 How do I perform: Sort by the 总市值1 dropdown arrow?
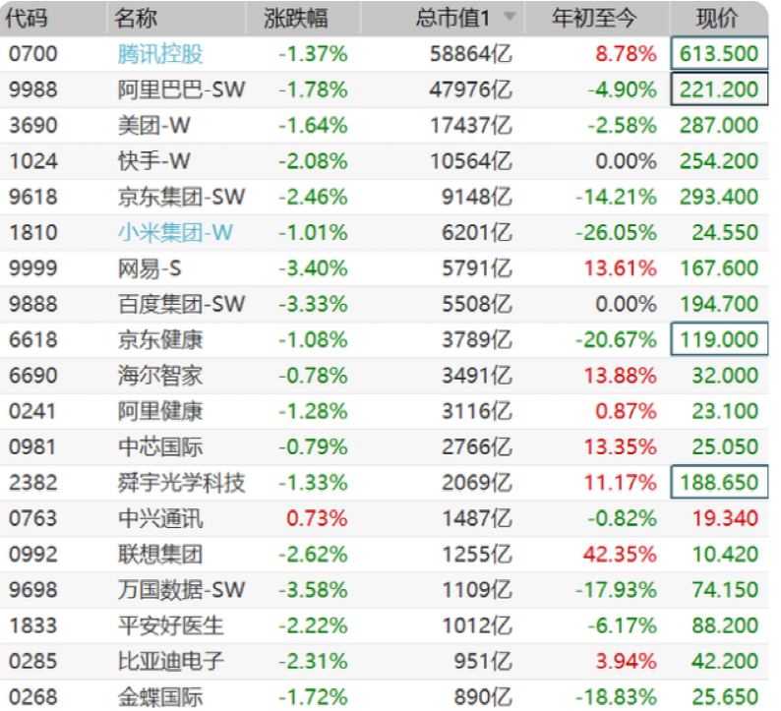tap(510, 18)
